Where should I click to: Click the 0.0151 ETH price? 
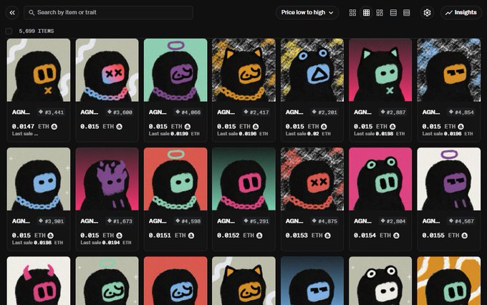point(167,236)
